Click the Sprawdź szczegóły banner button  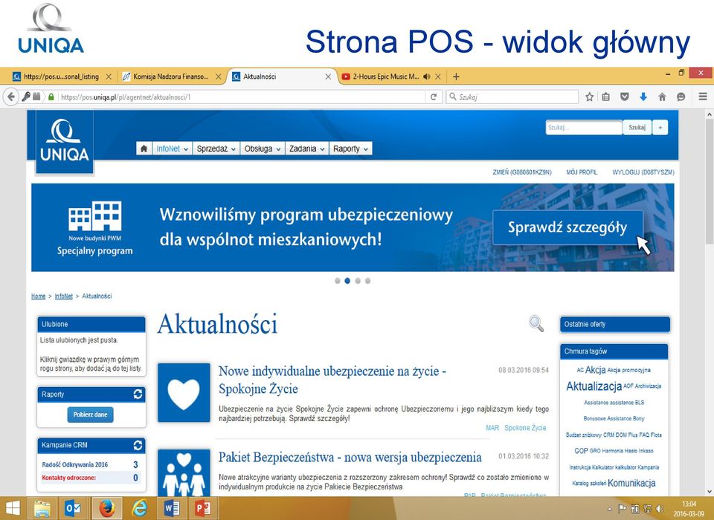[x=567, y=227]
